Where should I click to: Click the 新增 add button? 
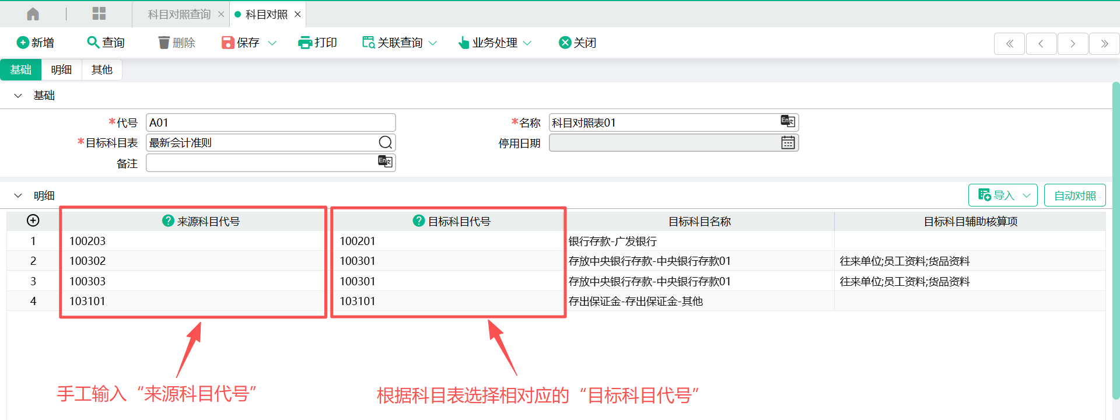click(36, 43)
